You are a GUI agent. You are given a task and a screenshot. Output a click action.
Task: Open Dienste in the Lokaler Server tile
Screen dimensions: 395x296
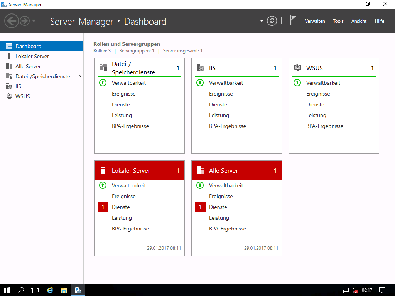click(x=121, y=207)
